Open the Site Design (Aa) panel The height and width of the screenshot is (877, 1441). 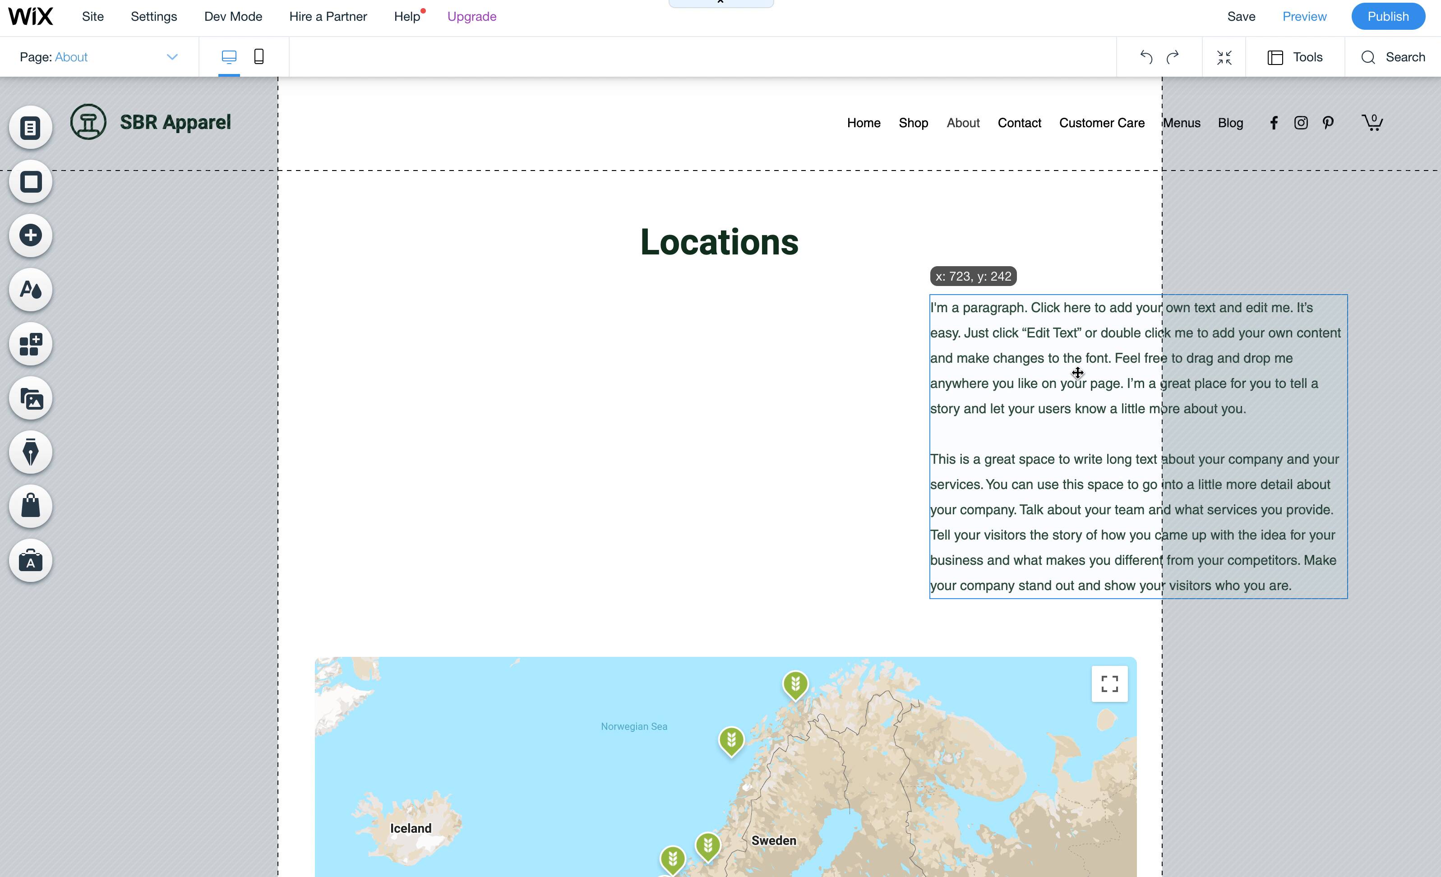coord(30,290)
